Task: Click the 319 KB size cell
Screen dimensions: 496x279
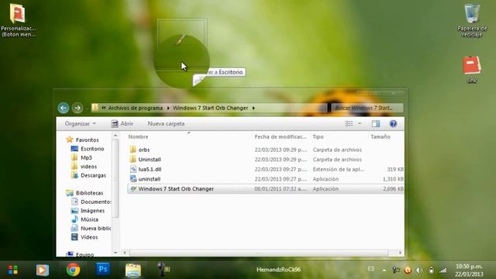Action: pos(395,169)
